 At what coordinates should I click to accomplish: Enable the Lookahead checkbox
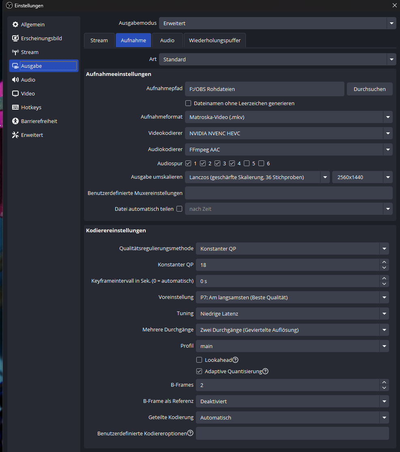coord(199,360)
